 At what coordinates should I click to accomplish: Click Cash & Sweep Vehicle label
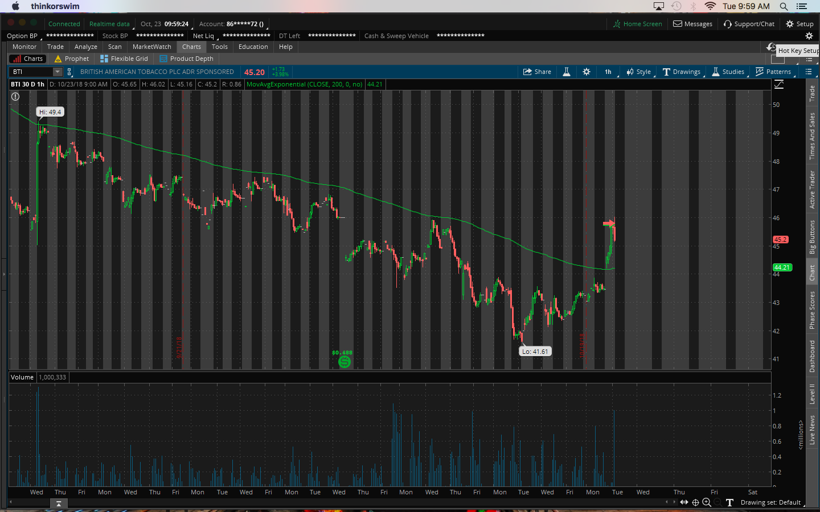click(396, 36)
